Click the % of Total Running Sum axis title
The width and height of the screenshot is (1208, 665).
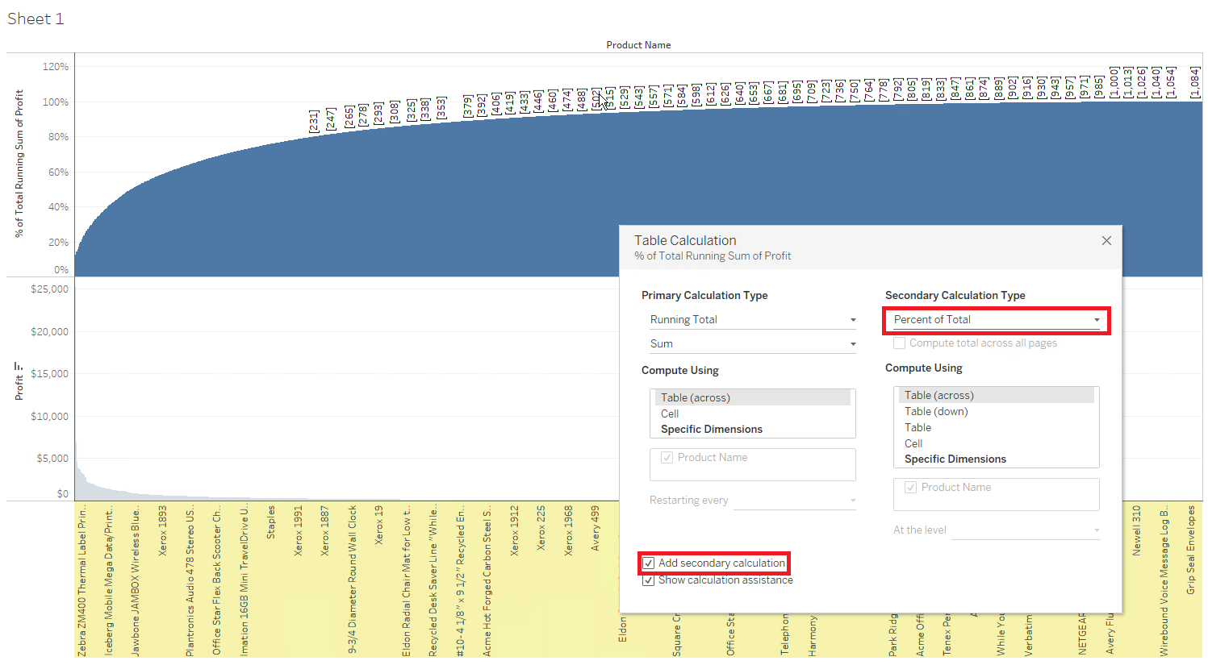[19, 164]
